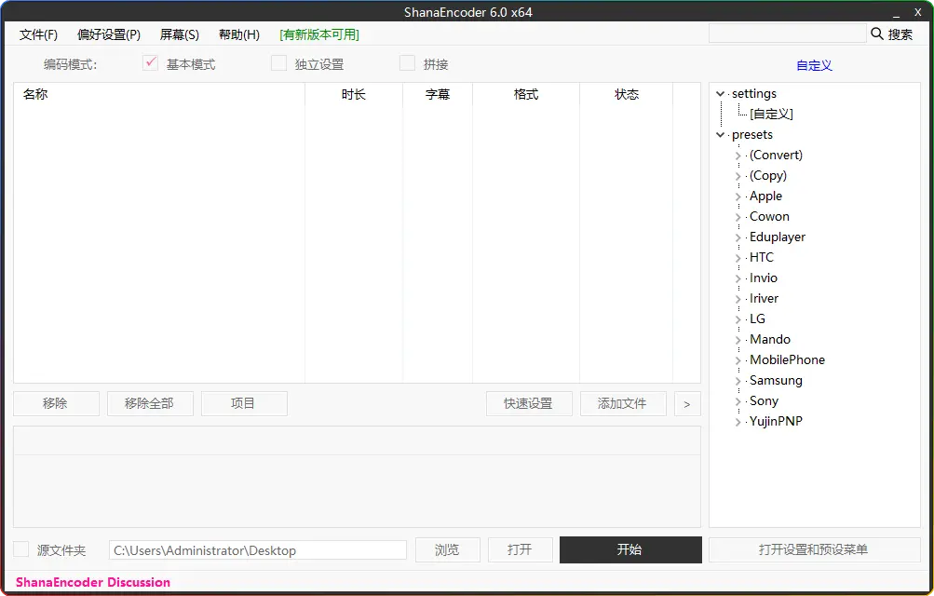Select the [自定义] tree item
This screenshot has height=596, width=934.
[x=771, y=115]
